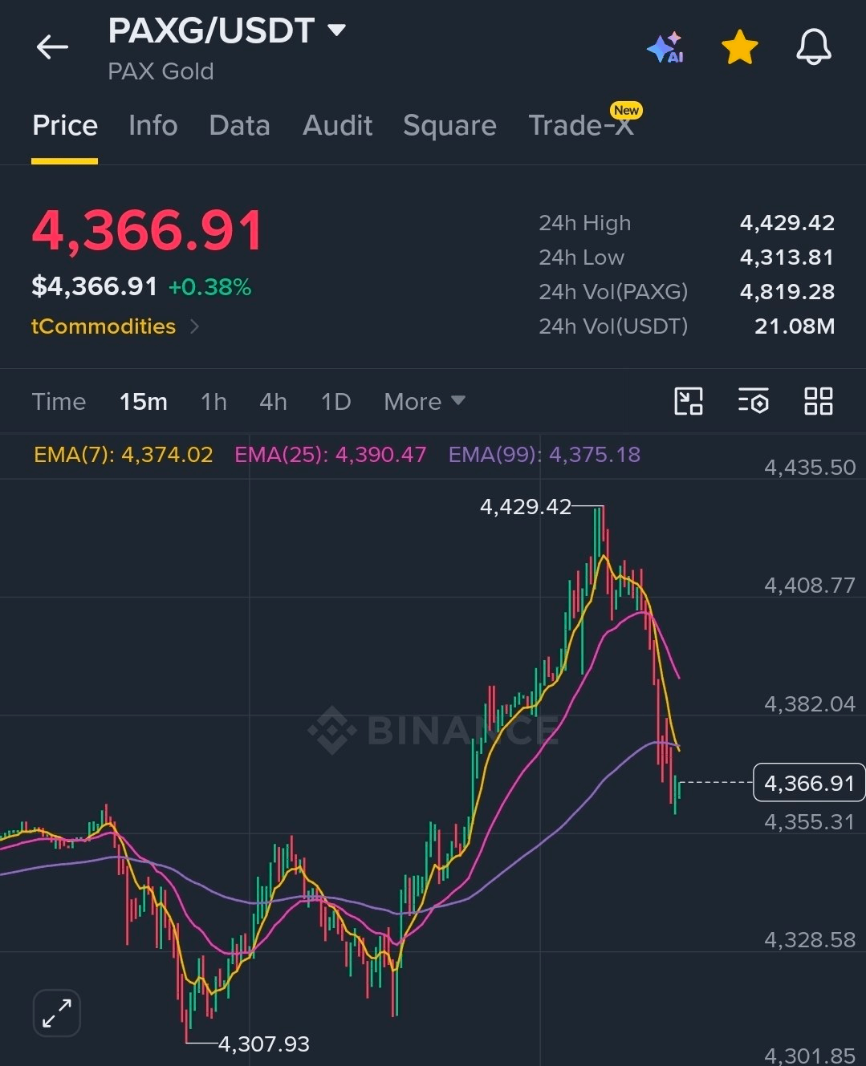Switch to the Info tab

[x=152, y=126]
